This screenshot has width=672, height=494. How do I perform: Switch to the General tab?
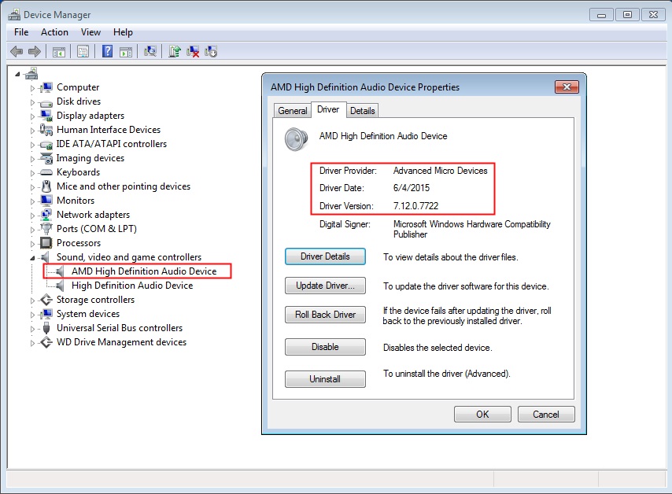(x=292, y=111)
